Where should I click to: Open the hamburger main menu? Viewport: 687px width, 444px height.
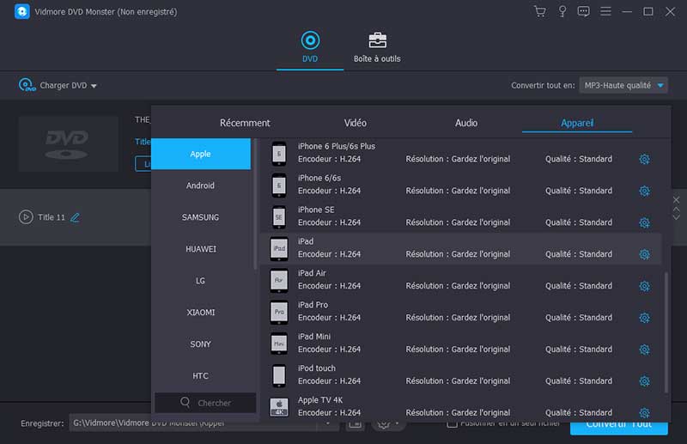pyautogui.click(x=605, y=12)
